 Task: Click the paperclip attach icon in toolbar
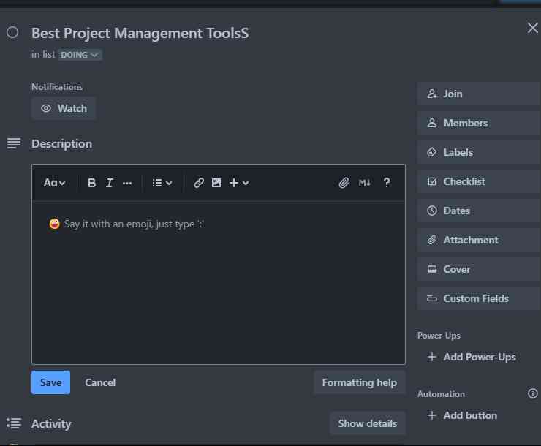pos(344,183)
